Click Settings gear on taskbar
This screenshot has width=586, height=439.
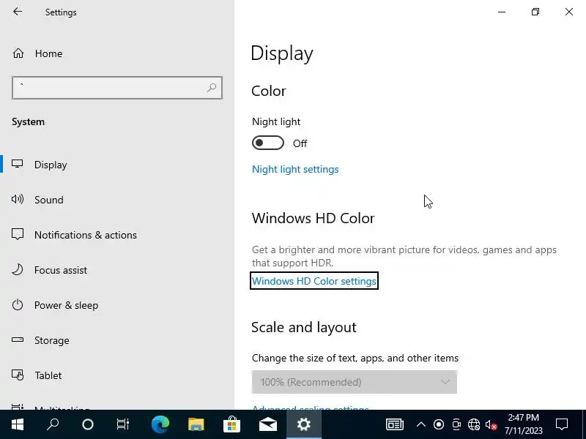click(x=303, y=424)
